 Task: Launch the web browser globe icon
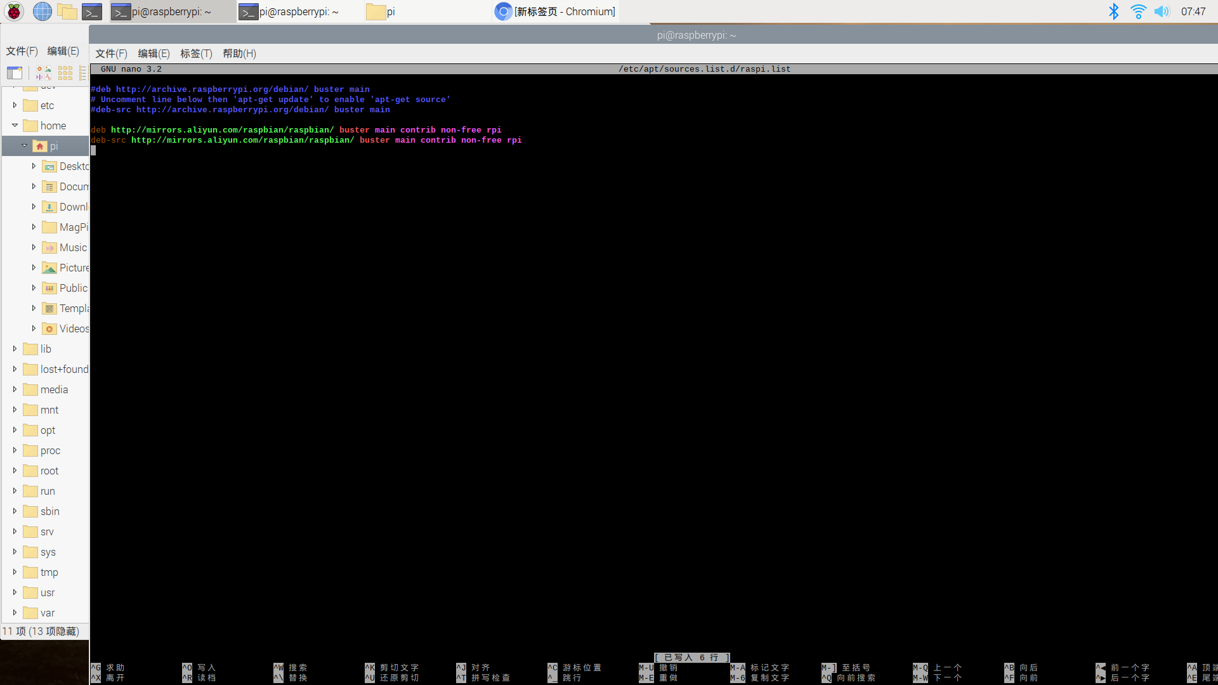[x=42, y=11]
